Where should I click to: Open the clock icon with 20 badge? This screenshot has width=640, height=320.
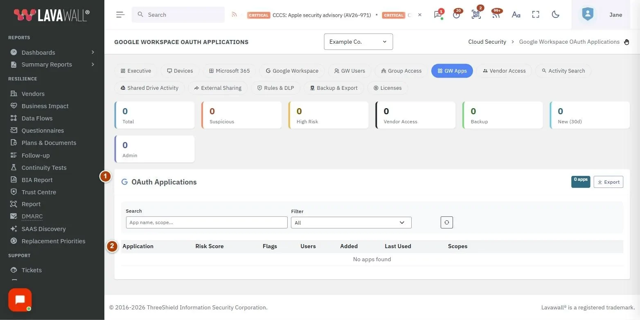point(457,15)
